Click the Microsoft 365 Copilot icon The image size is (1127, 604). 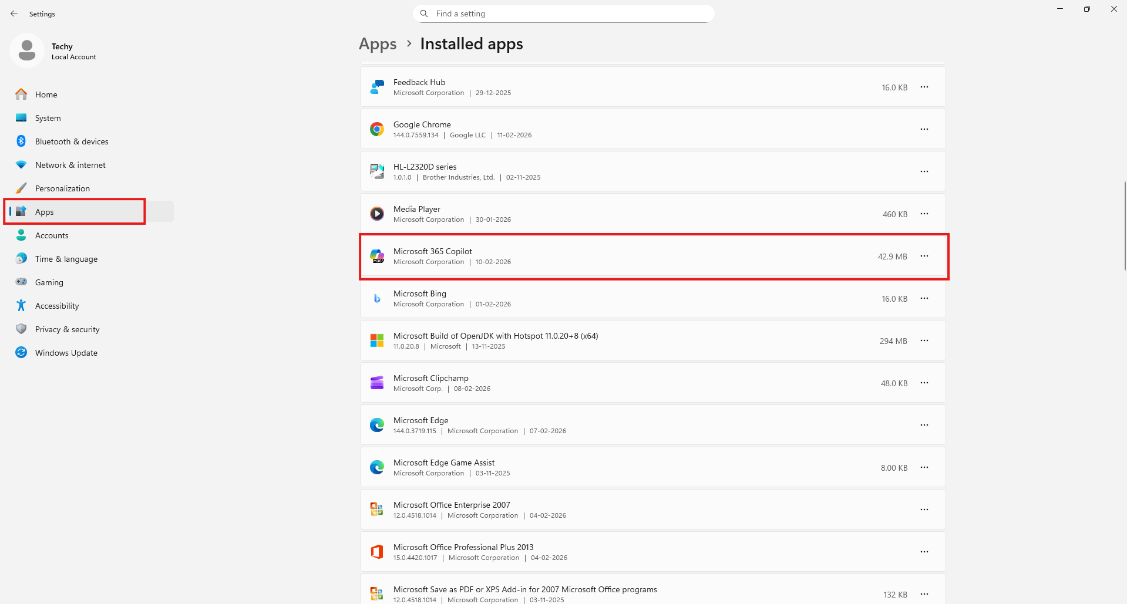[377, 256]
